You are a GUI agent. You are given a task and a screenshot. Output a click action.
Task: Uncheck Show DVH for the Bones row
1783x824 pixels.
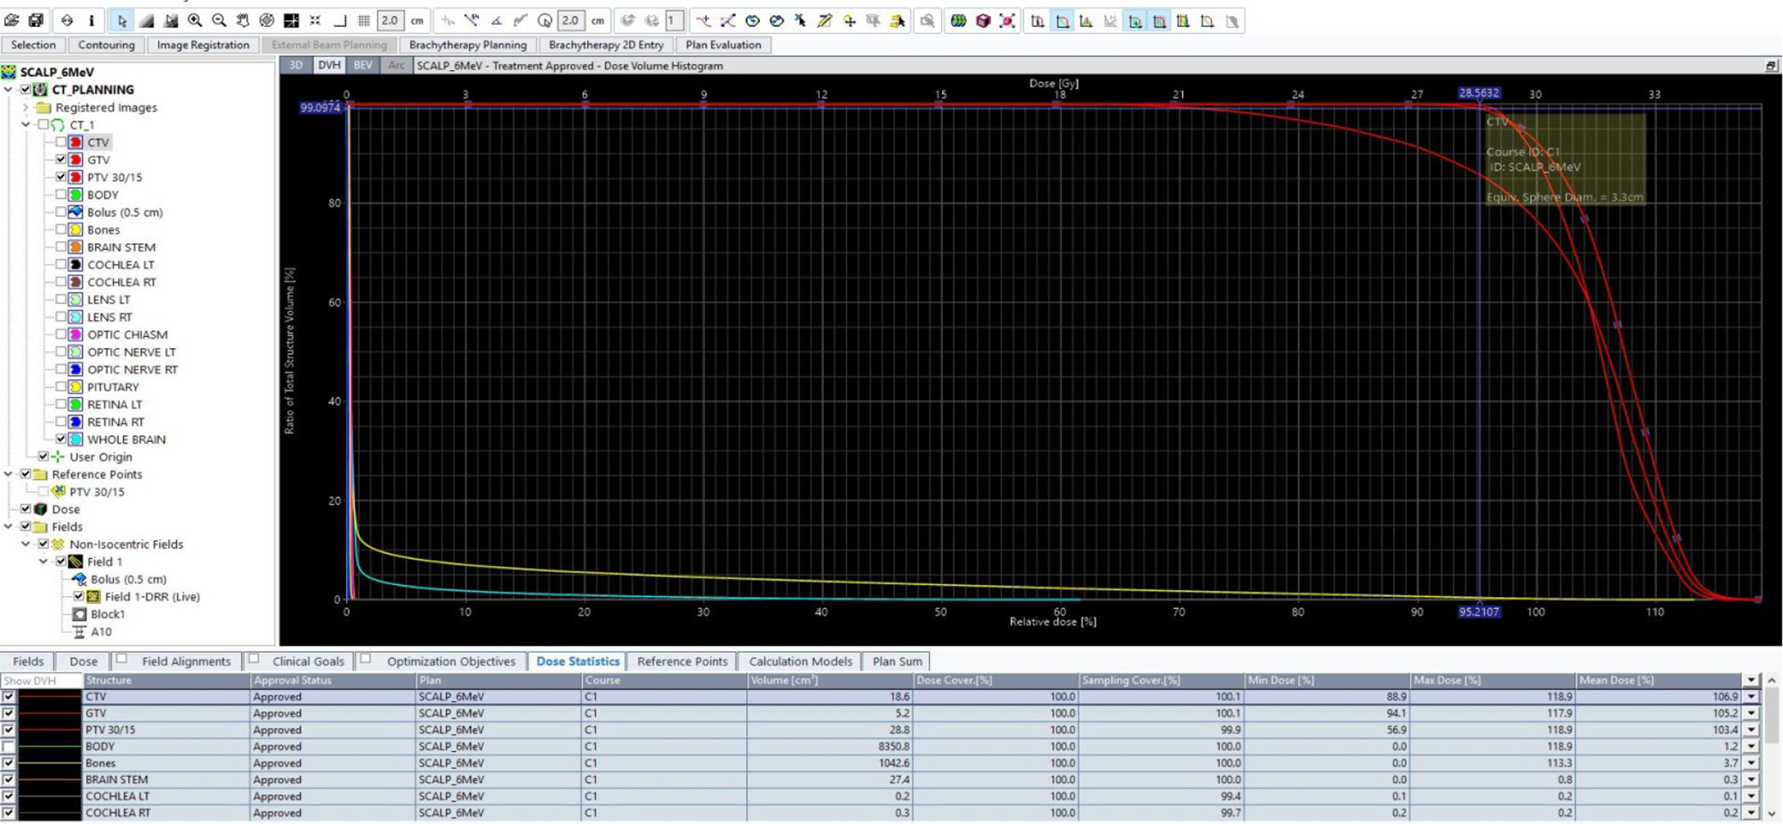(x=8, y=763)
